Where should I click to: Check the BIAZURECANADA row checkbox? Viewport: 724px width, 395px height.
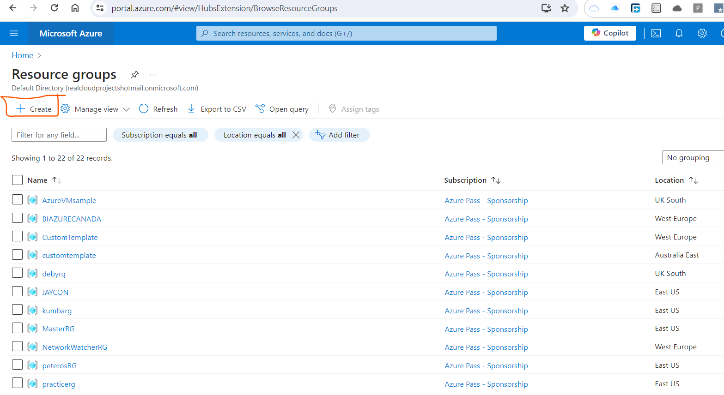click(x=17, y=218)
